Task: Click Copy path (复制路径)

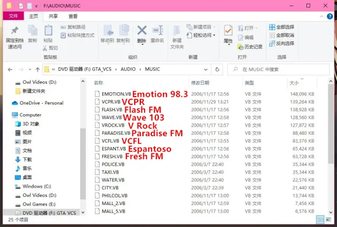Action: (73, 27)
